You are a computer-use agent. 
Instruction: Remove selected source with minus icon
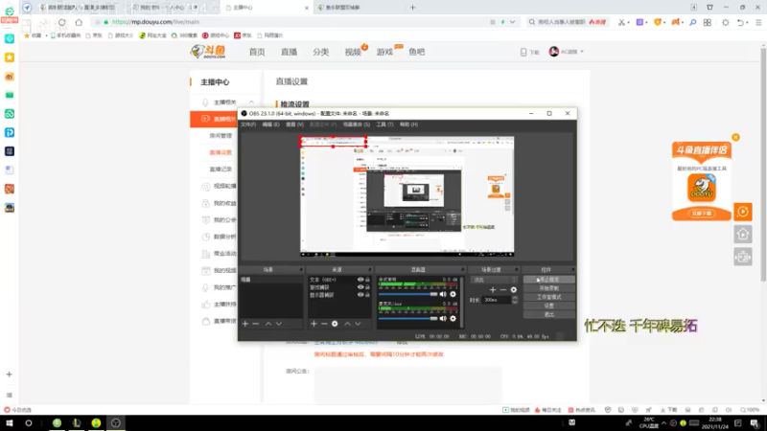click(x=324, y=324)
